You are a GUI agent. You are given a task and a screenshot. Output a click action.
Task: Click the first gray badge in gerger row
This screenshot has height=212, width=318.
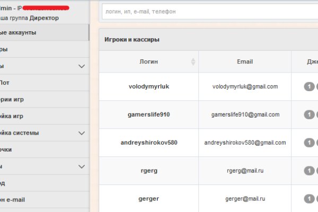pyautogui.click(x=309, y=199)
